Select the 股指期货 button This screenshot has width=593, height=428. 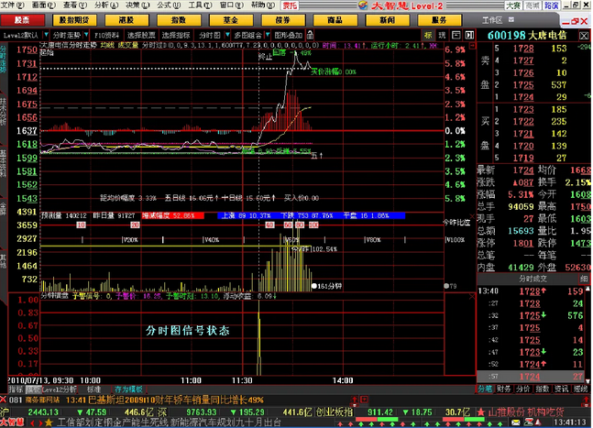coord(74,20)
